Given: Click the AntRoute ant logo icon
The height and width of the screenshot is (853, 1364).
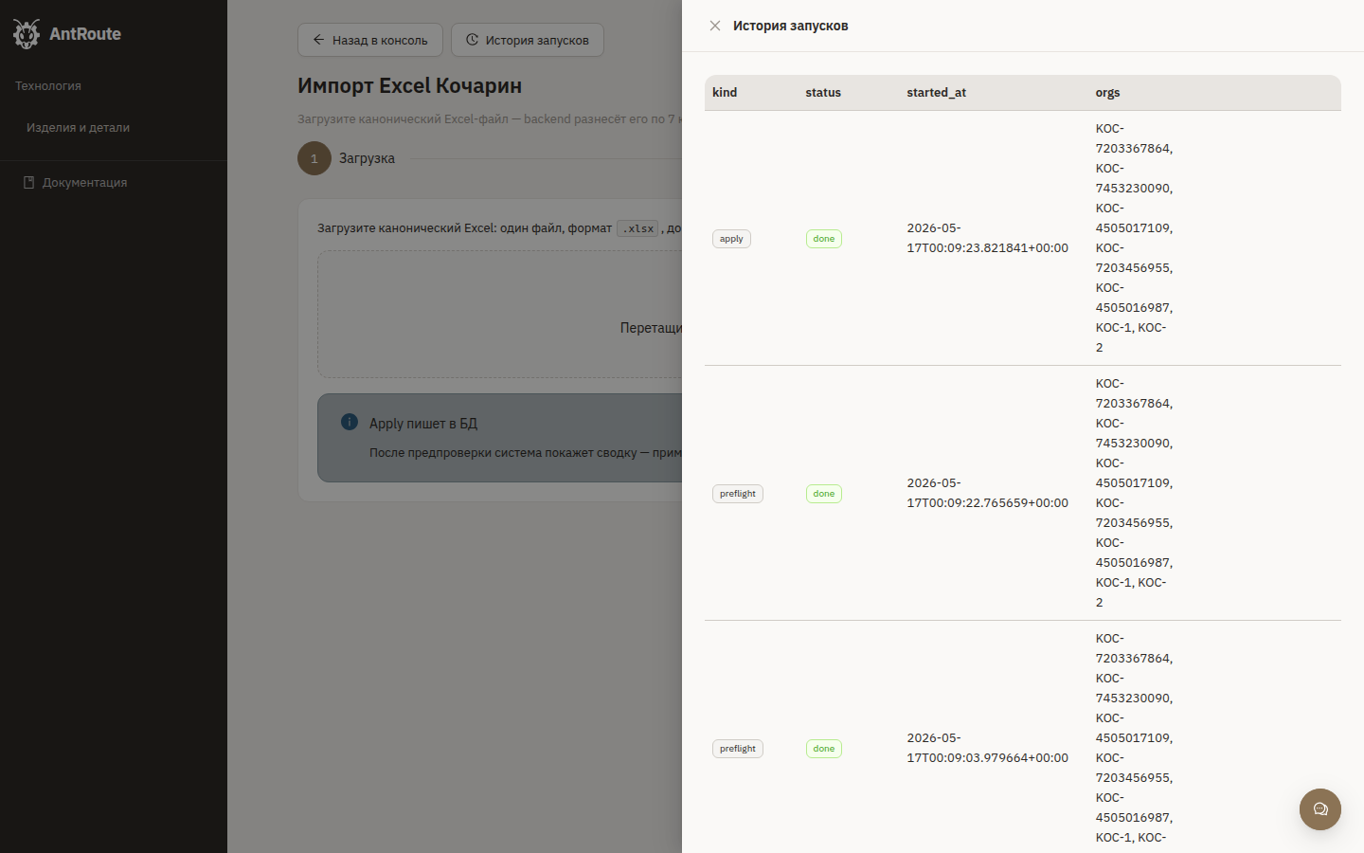Looking at the screenshot, I should click(x=27, y=34).
